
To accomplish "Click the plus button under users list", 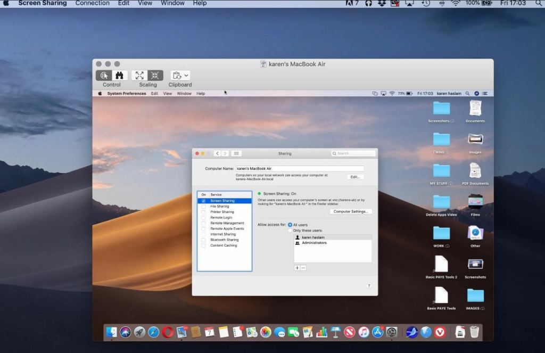I will pyautogui.click(x=297, y=268).
